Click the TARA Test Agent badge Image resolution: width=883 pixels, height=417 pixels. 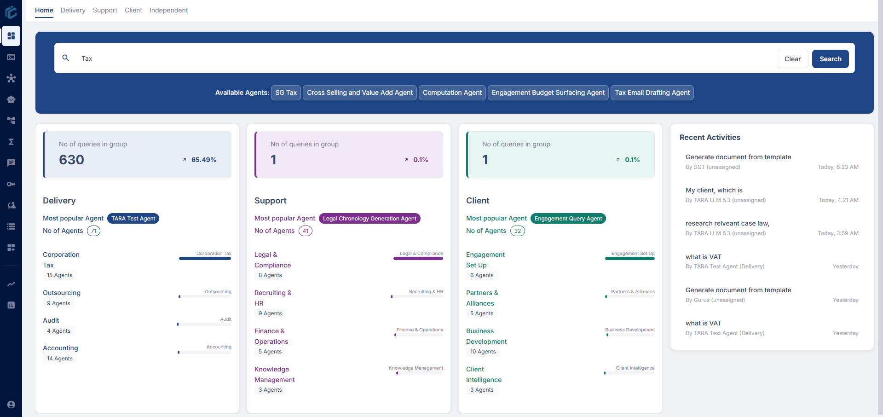click(x=133, y=219)
